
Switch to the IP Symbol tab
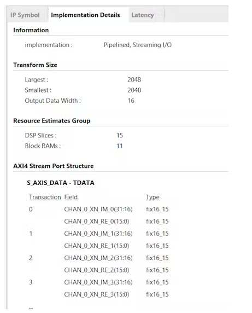tap(25, 15)
